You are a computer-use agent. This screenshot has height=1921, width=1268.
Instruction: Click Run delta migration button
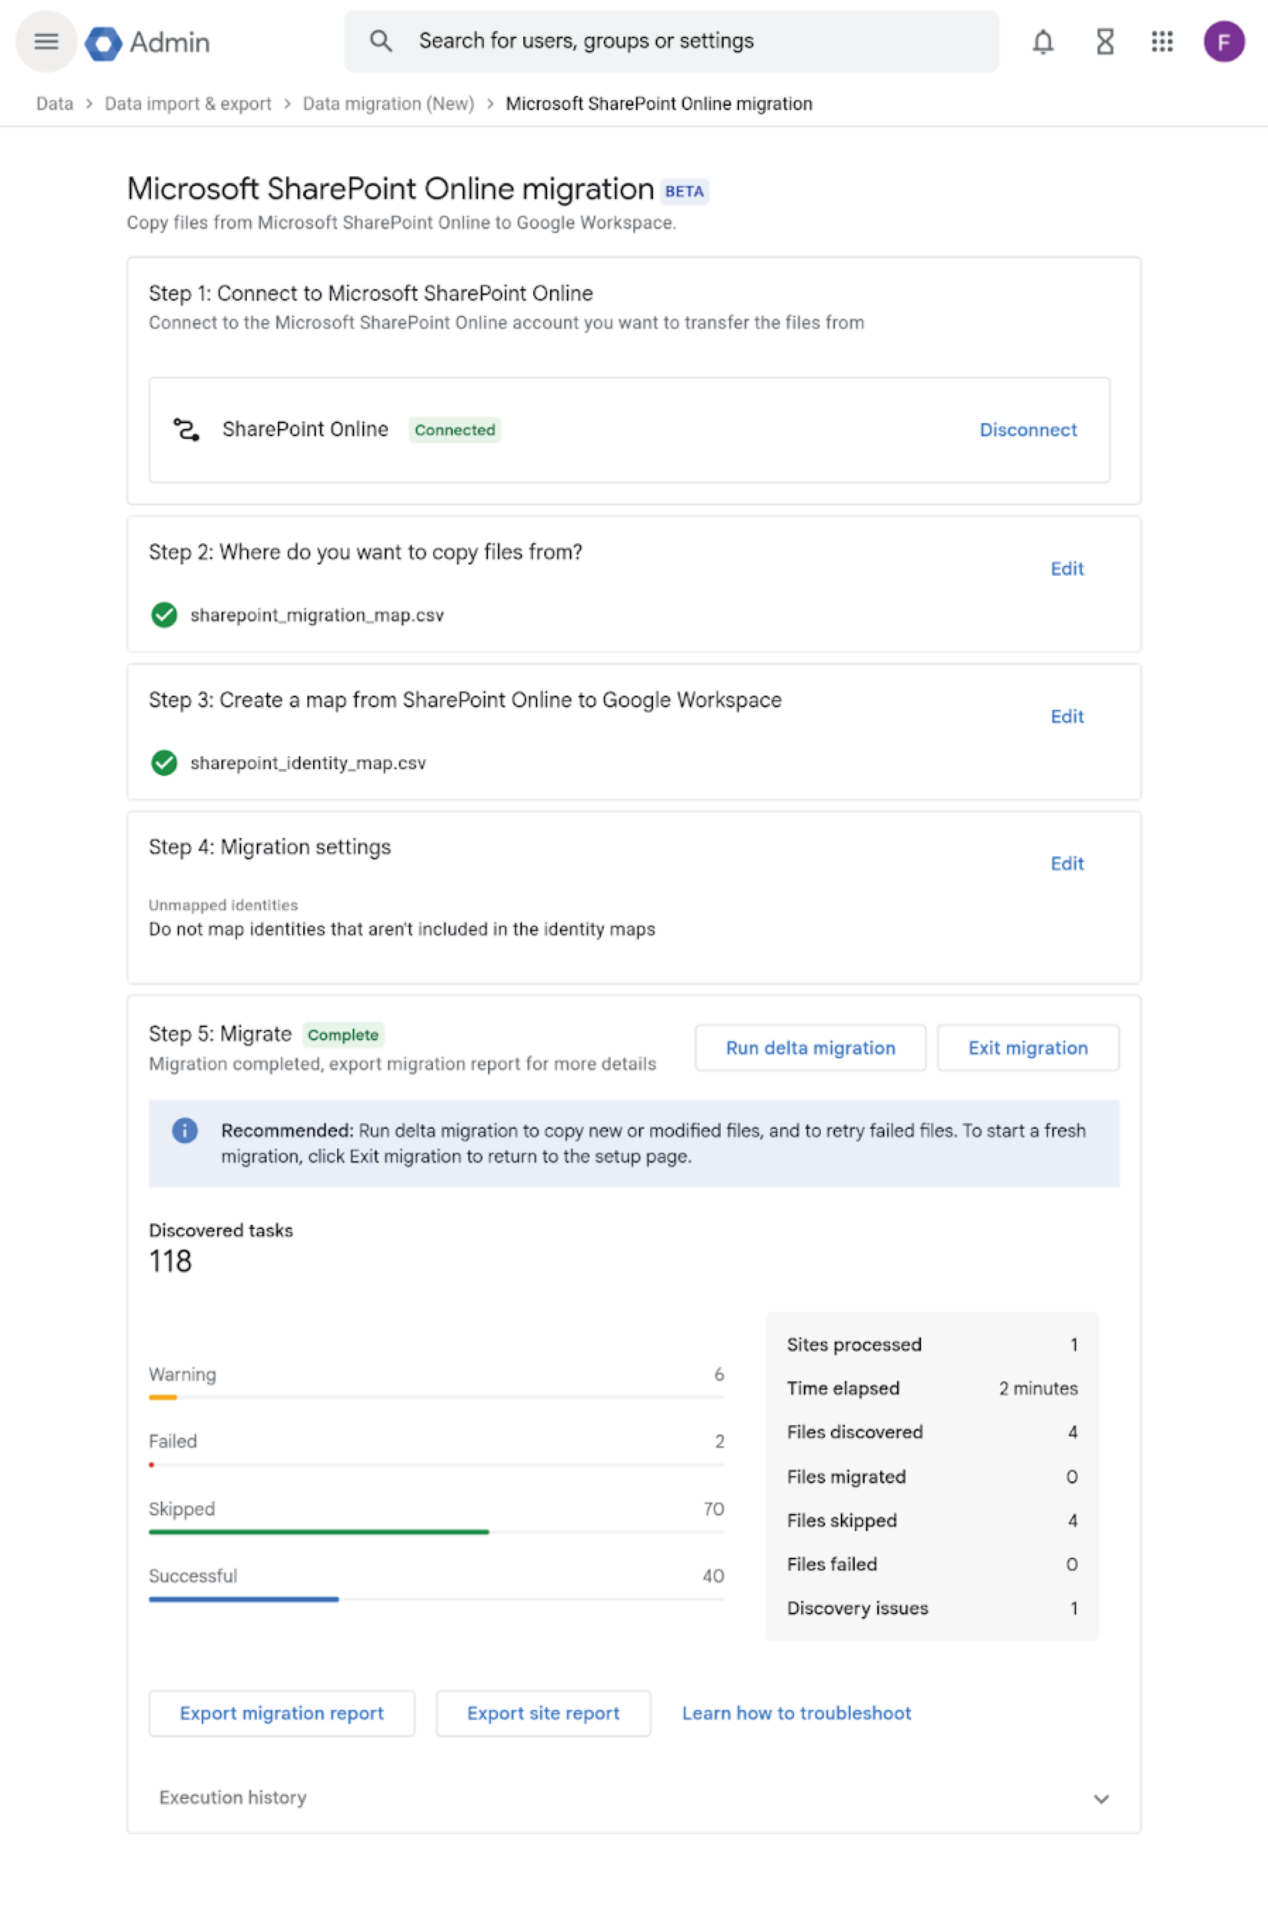click(810, 1048)
